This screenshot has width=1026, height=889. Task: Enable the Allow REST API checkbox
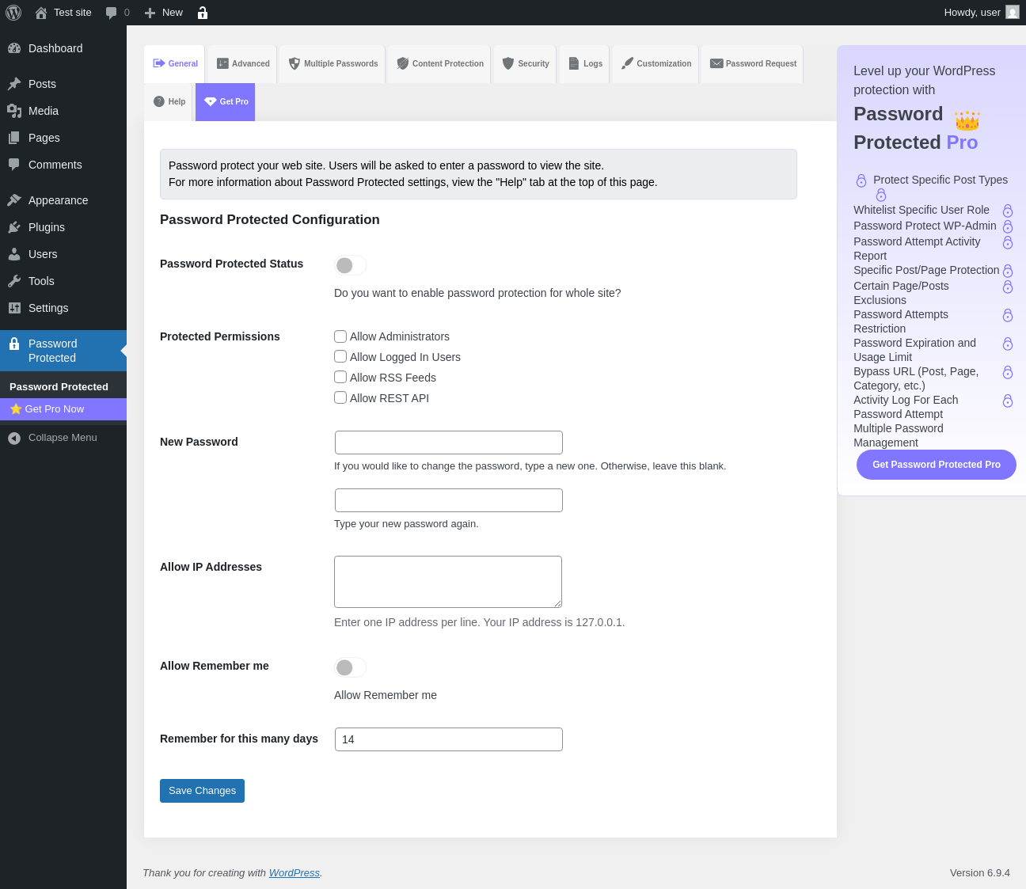pyautogui.click(x=340, y=398)
